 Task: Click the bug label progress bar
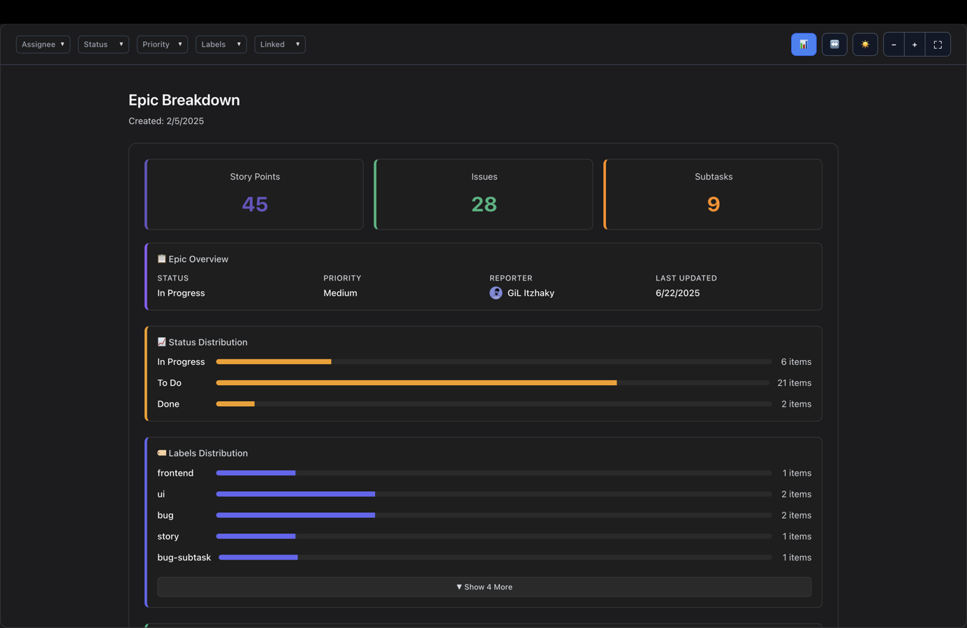pyautogui.click(x=494, y=515)
